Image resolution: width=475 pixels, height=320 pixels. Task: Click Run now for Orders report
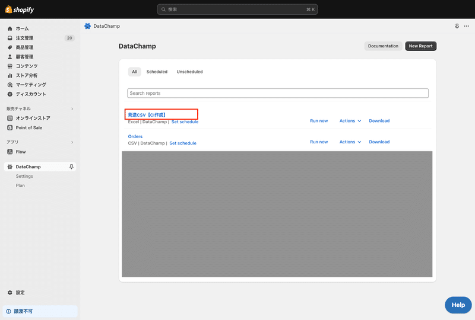click(319, 142)
